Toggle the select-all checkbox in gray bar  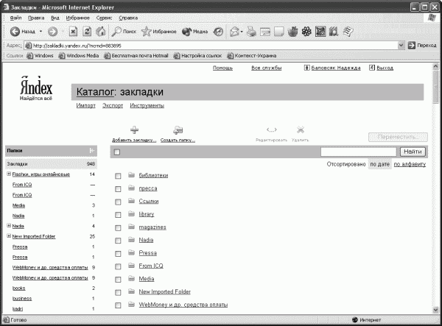click(x=117, y=152)
